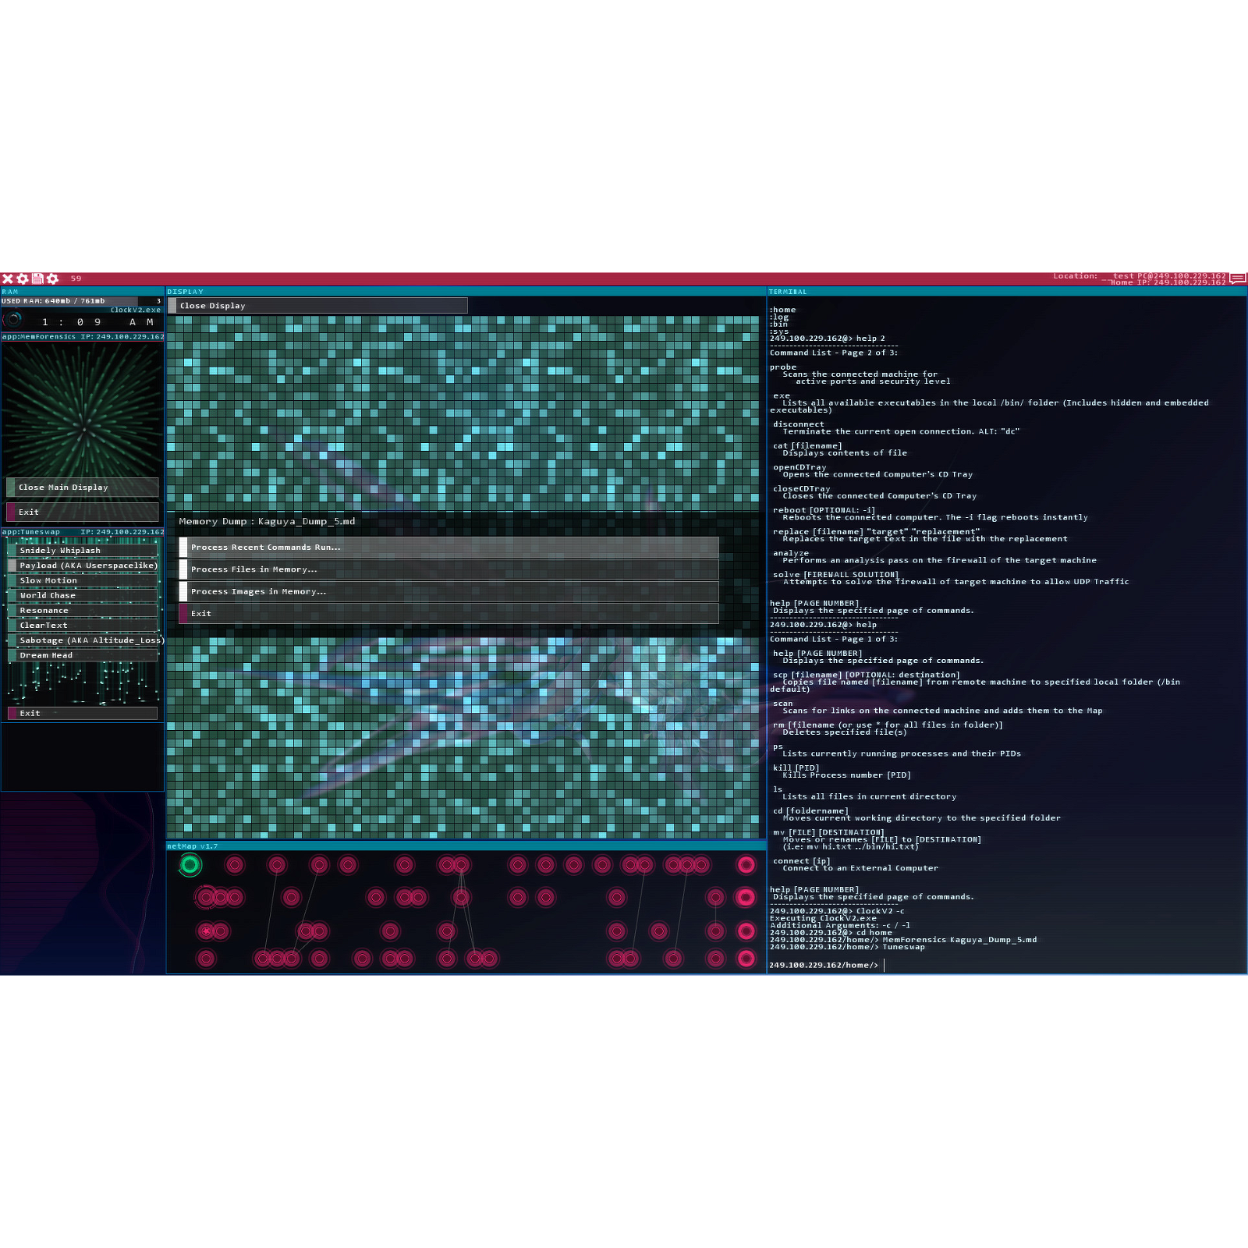This screenshot has width=1248, height=1248.
Task: Select the Slow Motion track
Action: pos(83,580)
